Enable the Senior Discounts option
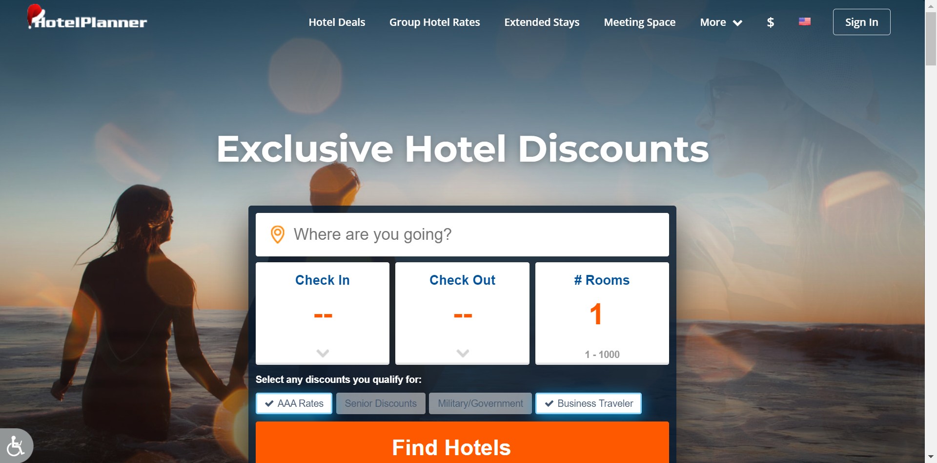Image resolution: width=937 pixels, height=463 pixels. (381, 403)
